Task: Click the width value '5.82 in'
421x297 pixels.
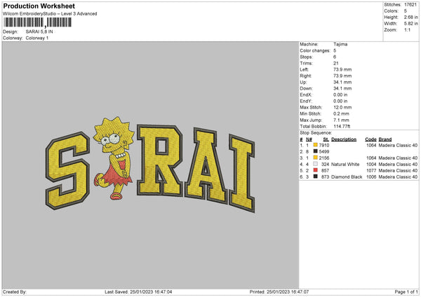Action: pyautogui.click(x=410, y=24)
